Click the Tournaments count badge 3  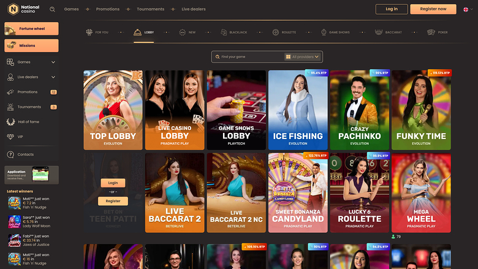tap(53, 107)
